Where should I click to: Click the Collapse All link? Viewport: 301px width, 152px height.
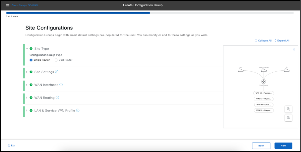(x=263, y=40)
